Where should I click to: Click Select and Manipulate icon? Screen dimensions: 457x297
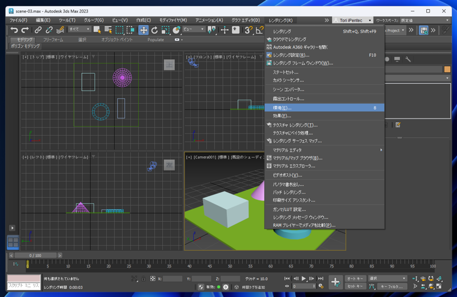click(x=225, y=30)
